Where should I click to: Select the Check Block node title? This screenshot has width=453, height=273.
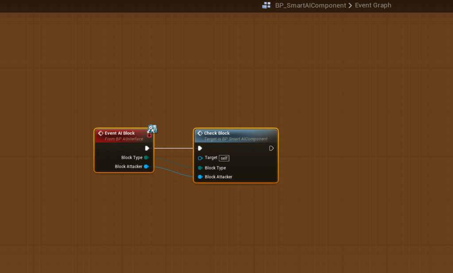point(217,133)
